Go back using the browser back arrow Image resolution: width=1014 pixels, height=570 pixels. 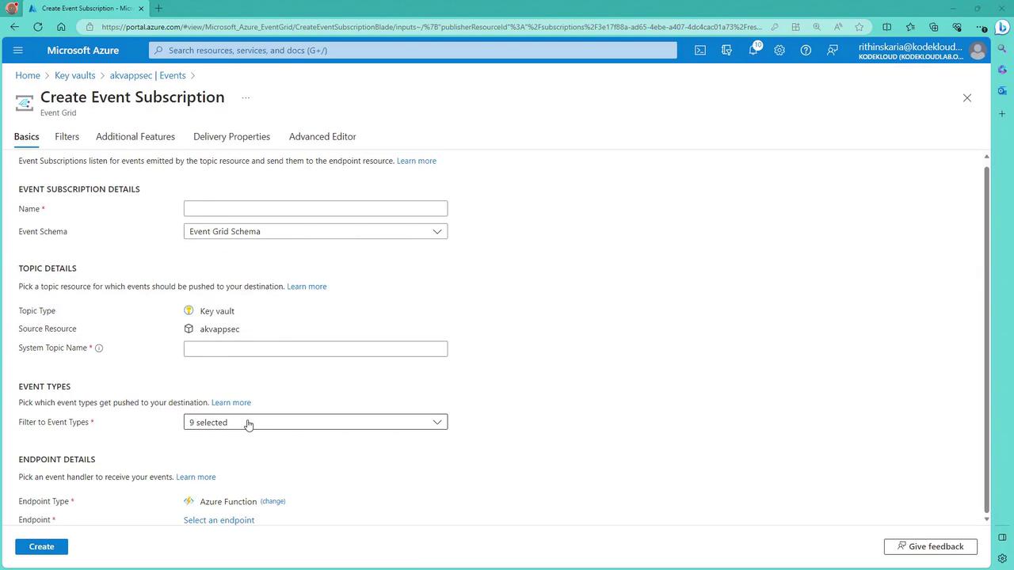[x=15, y=27]
